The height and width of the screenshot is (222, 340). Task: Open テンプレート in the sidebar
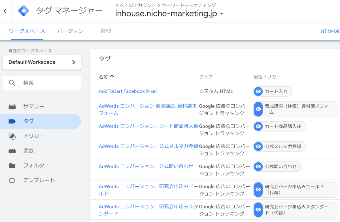click(x=41, y=180)
